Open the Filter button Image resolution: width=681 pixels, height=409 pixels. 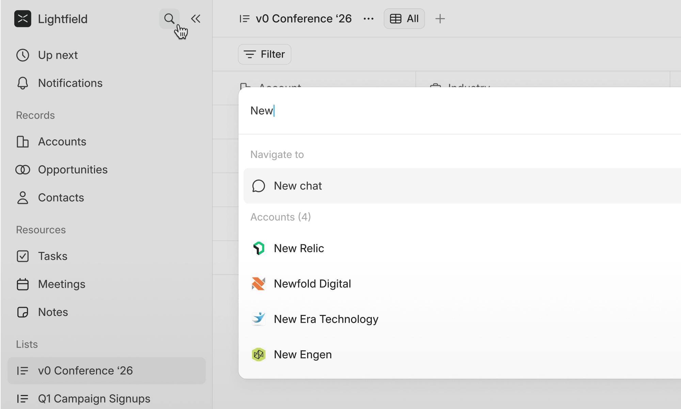[265, 54]
